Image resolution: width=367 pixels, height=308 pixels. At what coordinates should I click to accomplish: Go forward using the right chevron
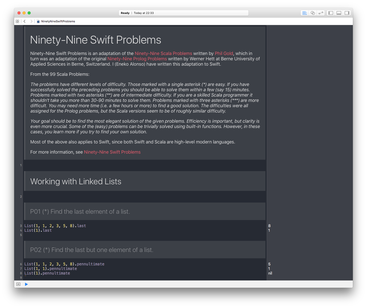(x=31, y=21)
